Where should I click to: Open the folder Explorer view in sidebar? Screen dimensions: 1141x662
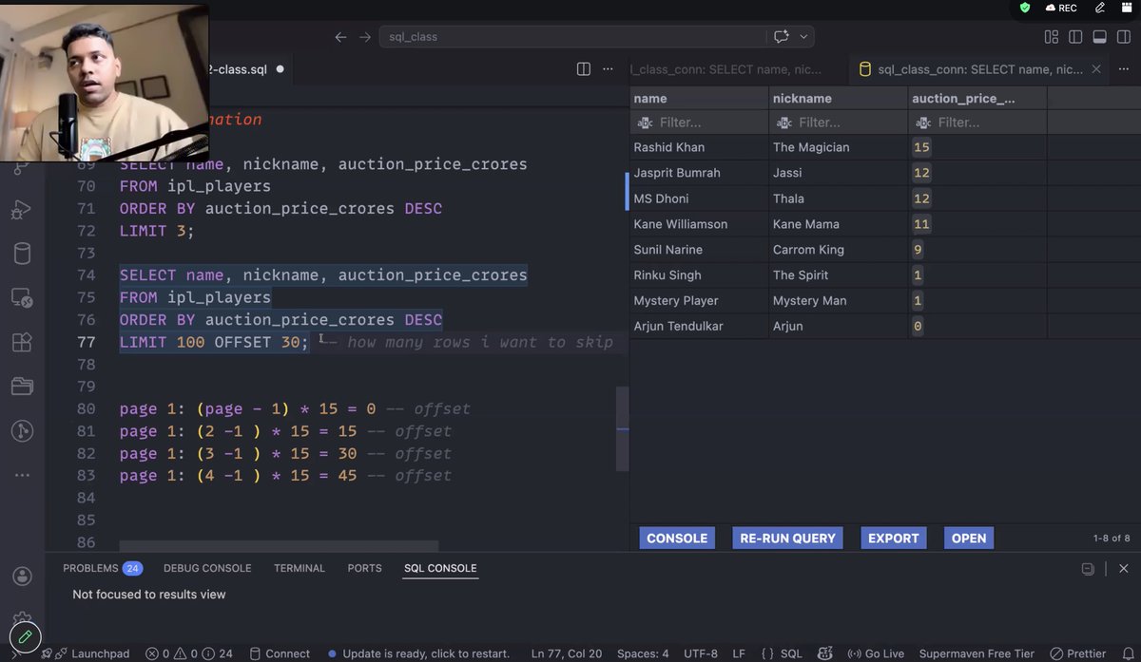coord(24,388)
